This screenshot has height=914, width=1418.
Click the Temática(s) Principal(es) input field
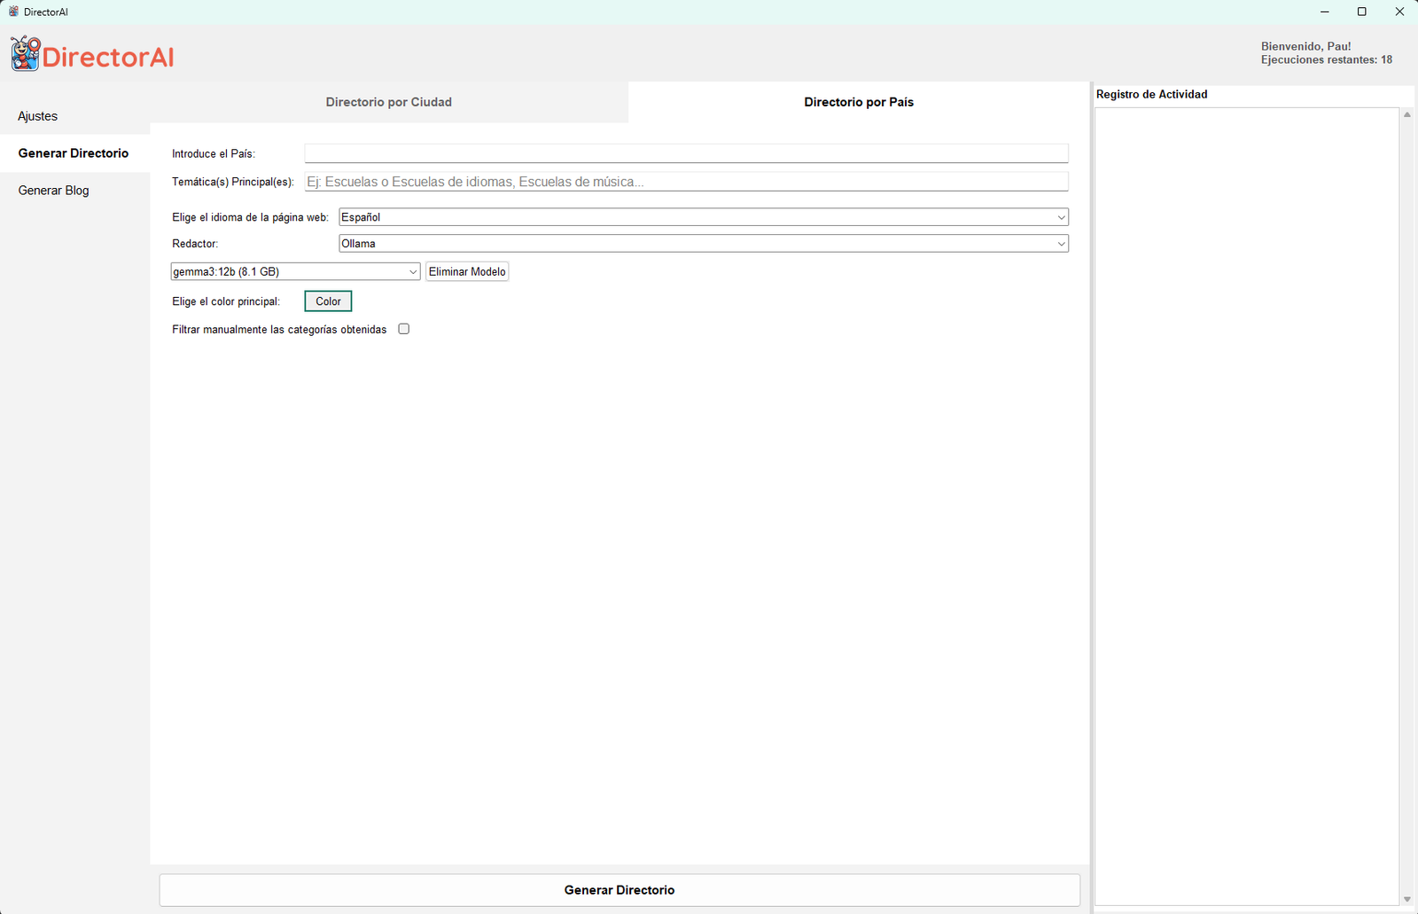686,182
